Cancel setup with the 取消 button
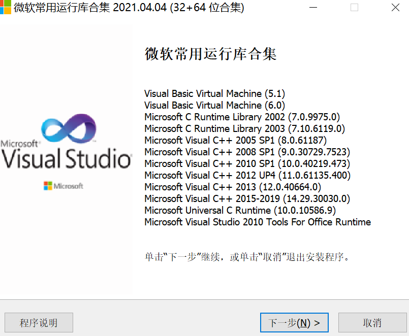409x336 pixels. point(372,322)
